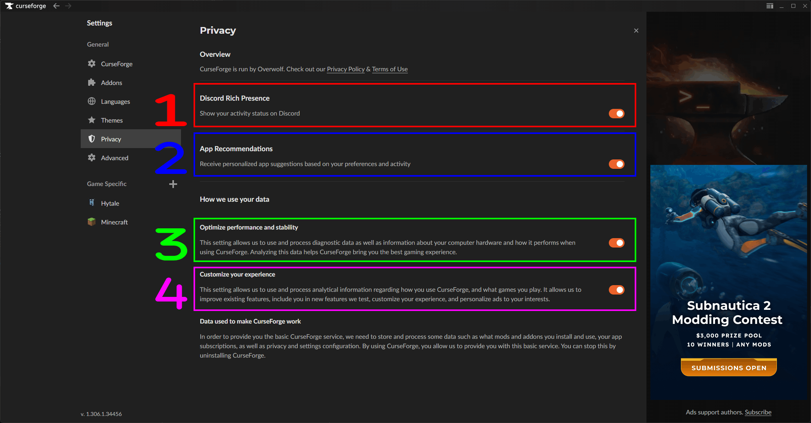Click the Minecraft grass block icon
The image size is (811, 423).
click(x=92, y=222)
